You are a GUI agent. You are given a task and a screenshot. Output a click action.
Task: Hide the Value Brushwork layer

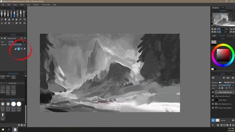213,96
